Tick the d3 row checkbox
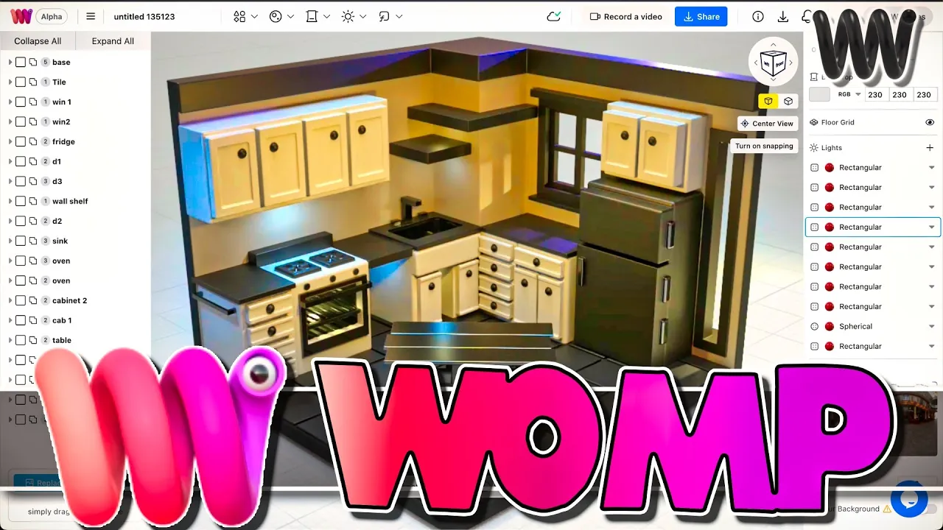 click(x=21, y=181)
